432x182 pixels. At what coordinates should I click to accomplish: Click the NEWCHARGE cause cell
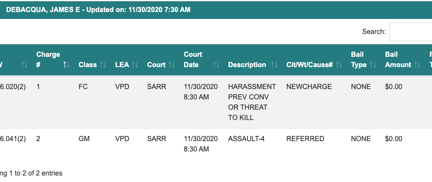(309, 87)
